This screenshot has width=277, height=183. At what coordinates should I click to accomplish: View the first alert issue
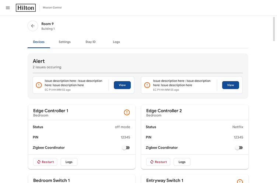point(122,85)
